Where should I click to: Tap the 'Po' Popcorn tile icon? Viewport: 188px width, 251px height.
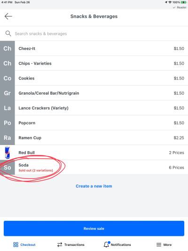8,123
